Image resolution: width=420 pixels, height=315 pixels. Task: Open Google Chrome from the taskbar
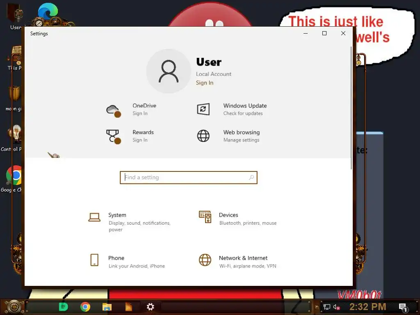click(85, 307)
